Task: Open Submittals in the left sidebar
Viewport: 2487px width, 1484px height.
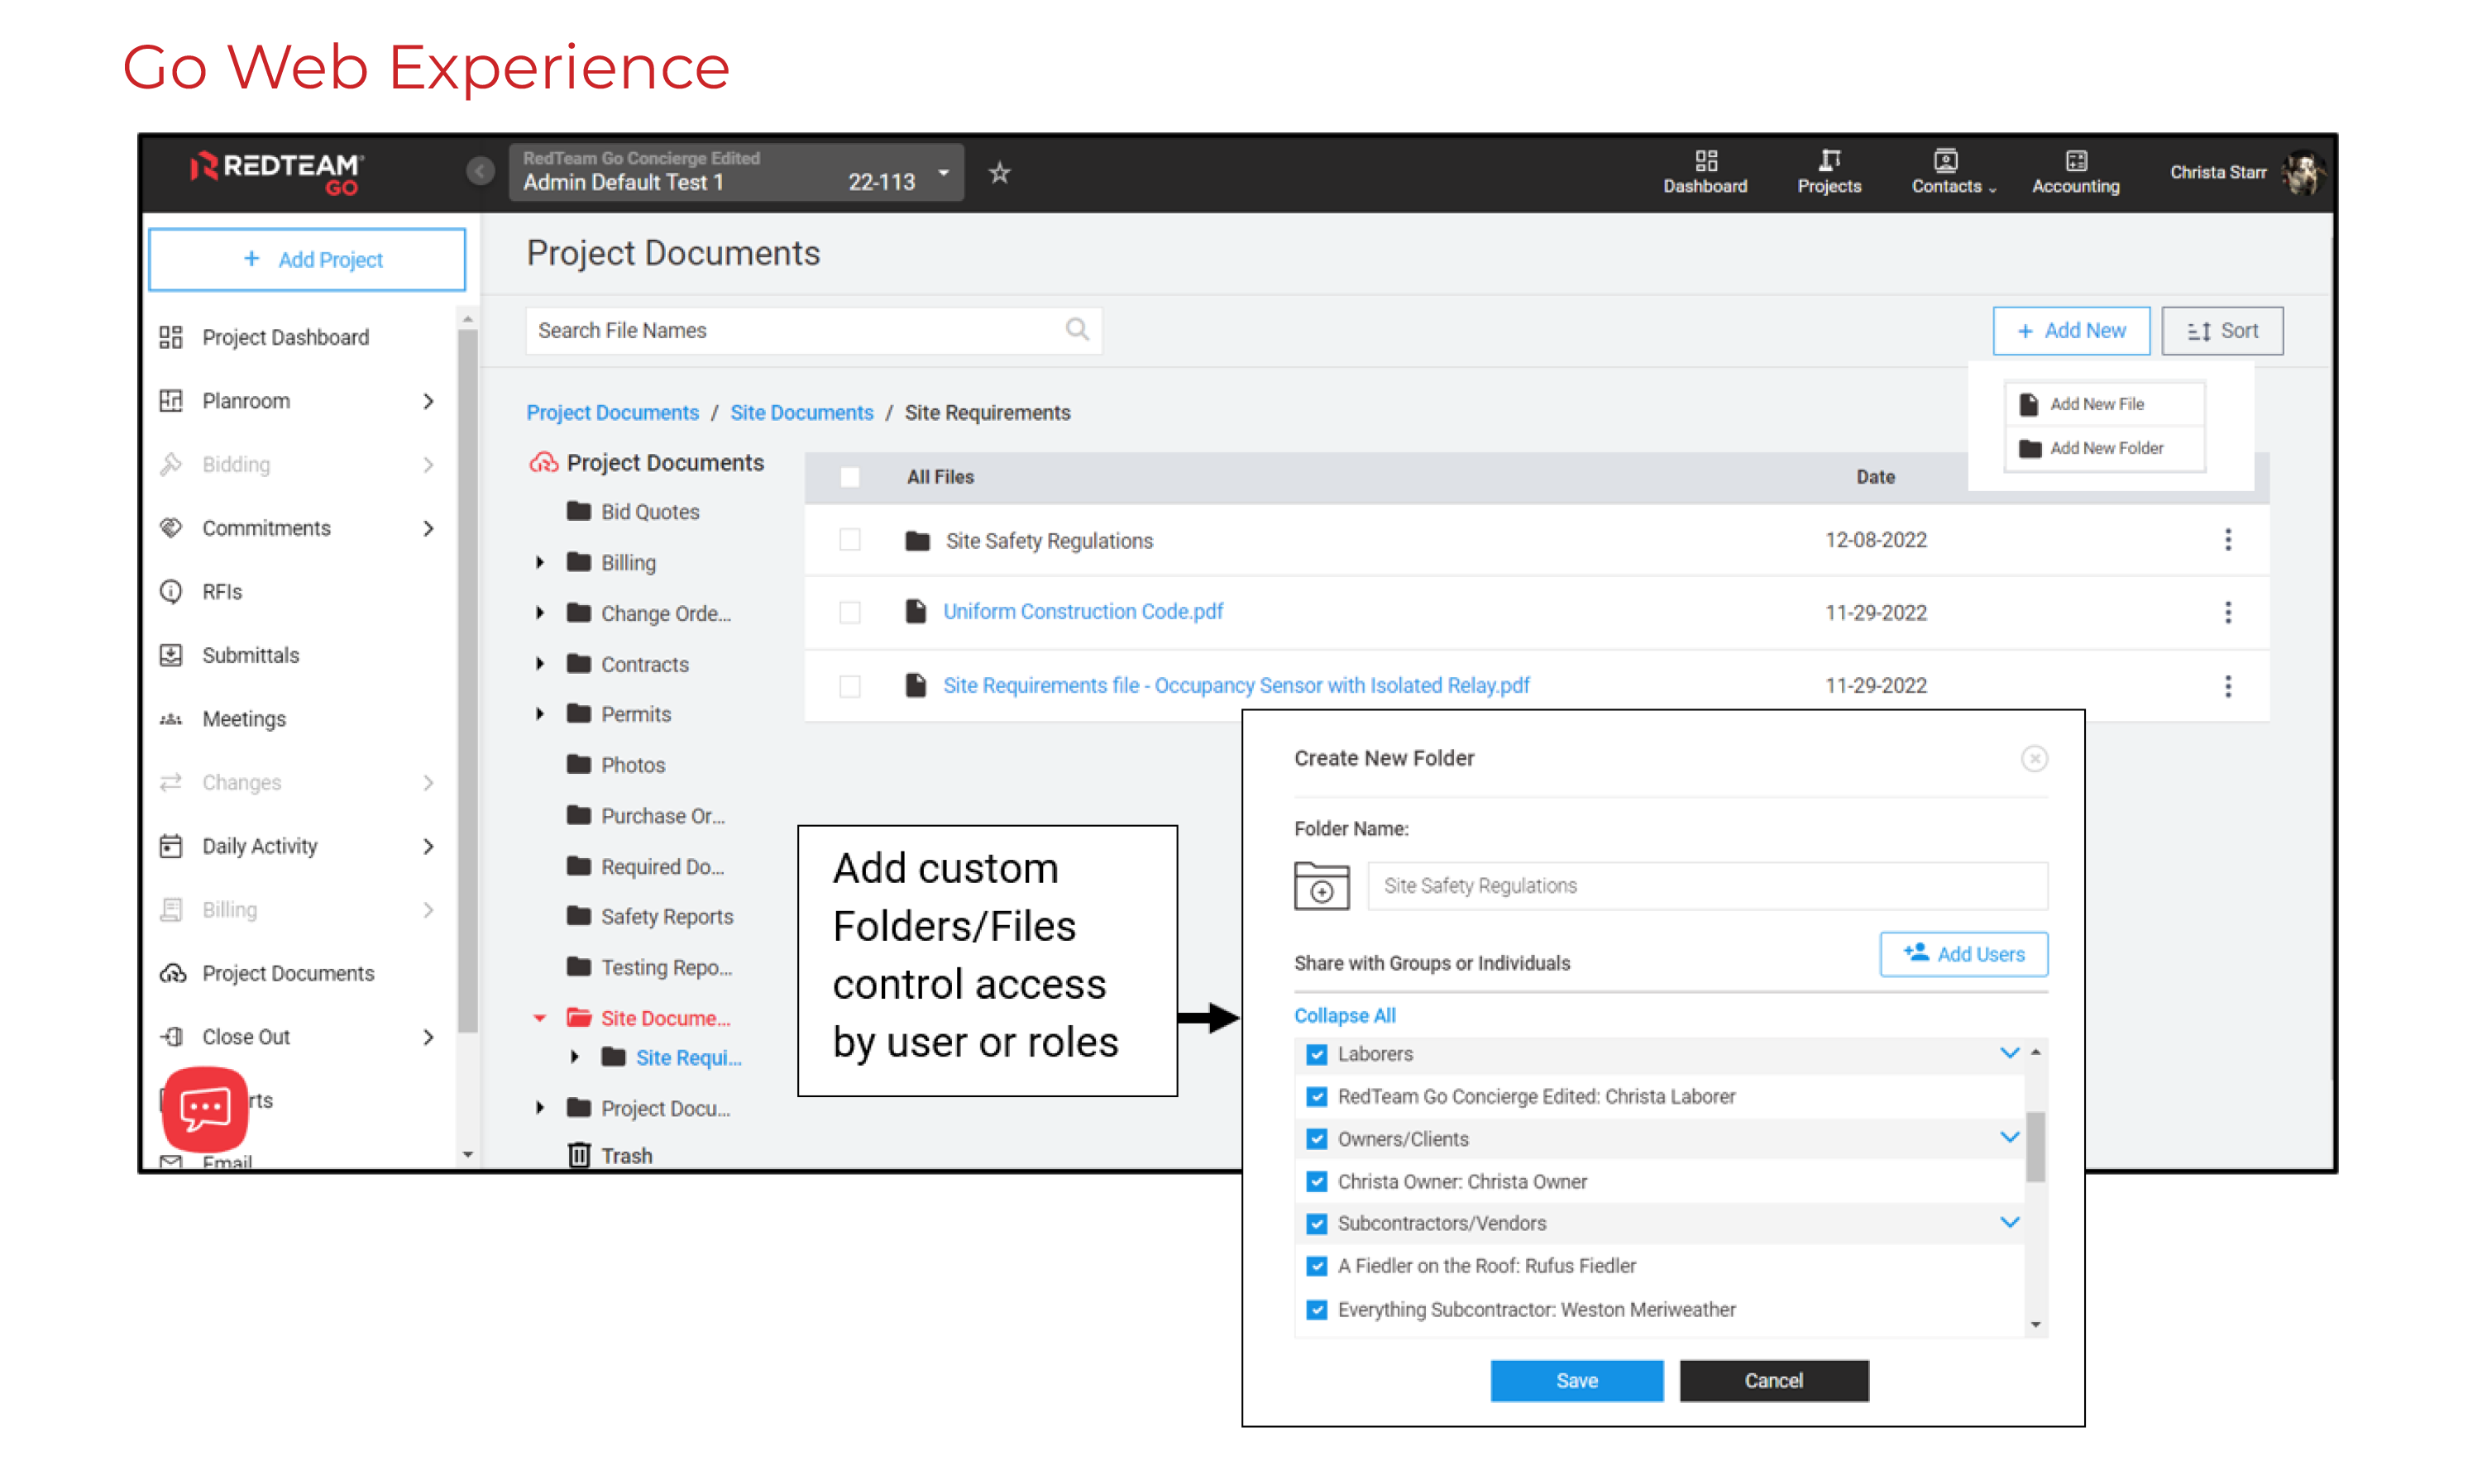Action: click(x=250, y=655)
